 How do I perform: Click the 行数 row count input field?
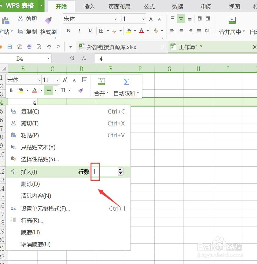pyautogui.click(x=105, y=172)
